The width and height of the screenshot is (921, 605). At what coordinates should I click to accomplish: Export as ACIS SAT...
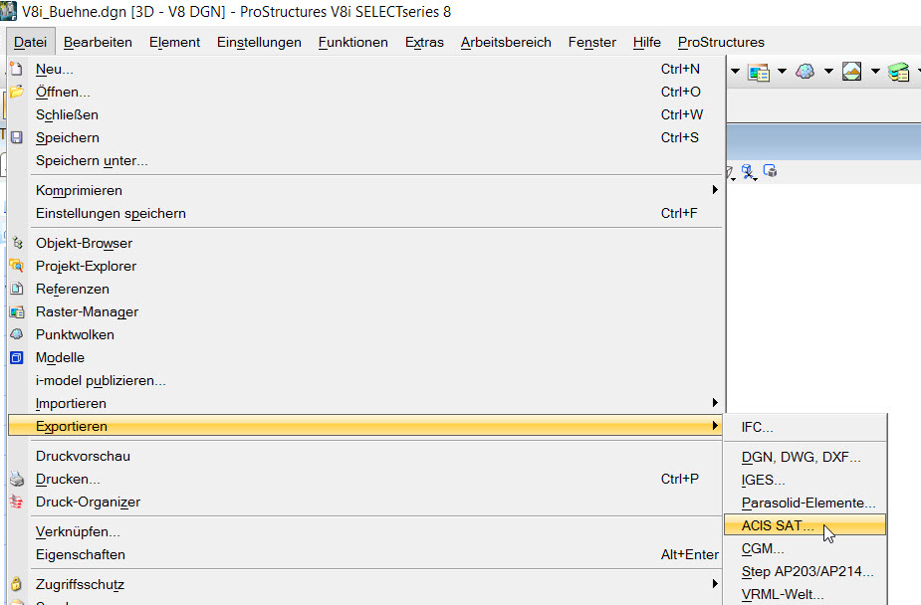point(805,525)
